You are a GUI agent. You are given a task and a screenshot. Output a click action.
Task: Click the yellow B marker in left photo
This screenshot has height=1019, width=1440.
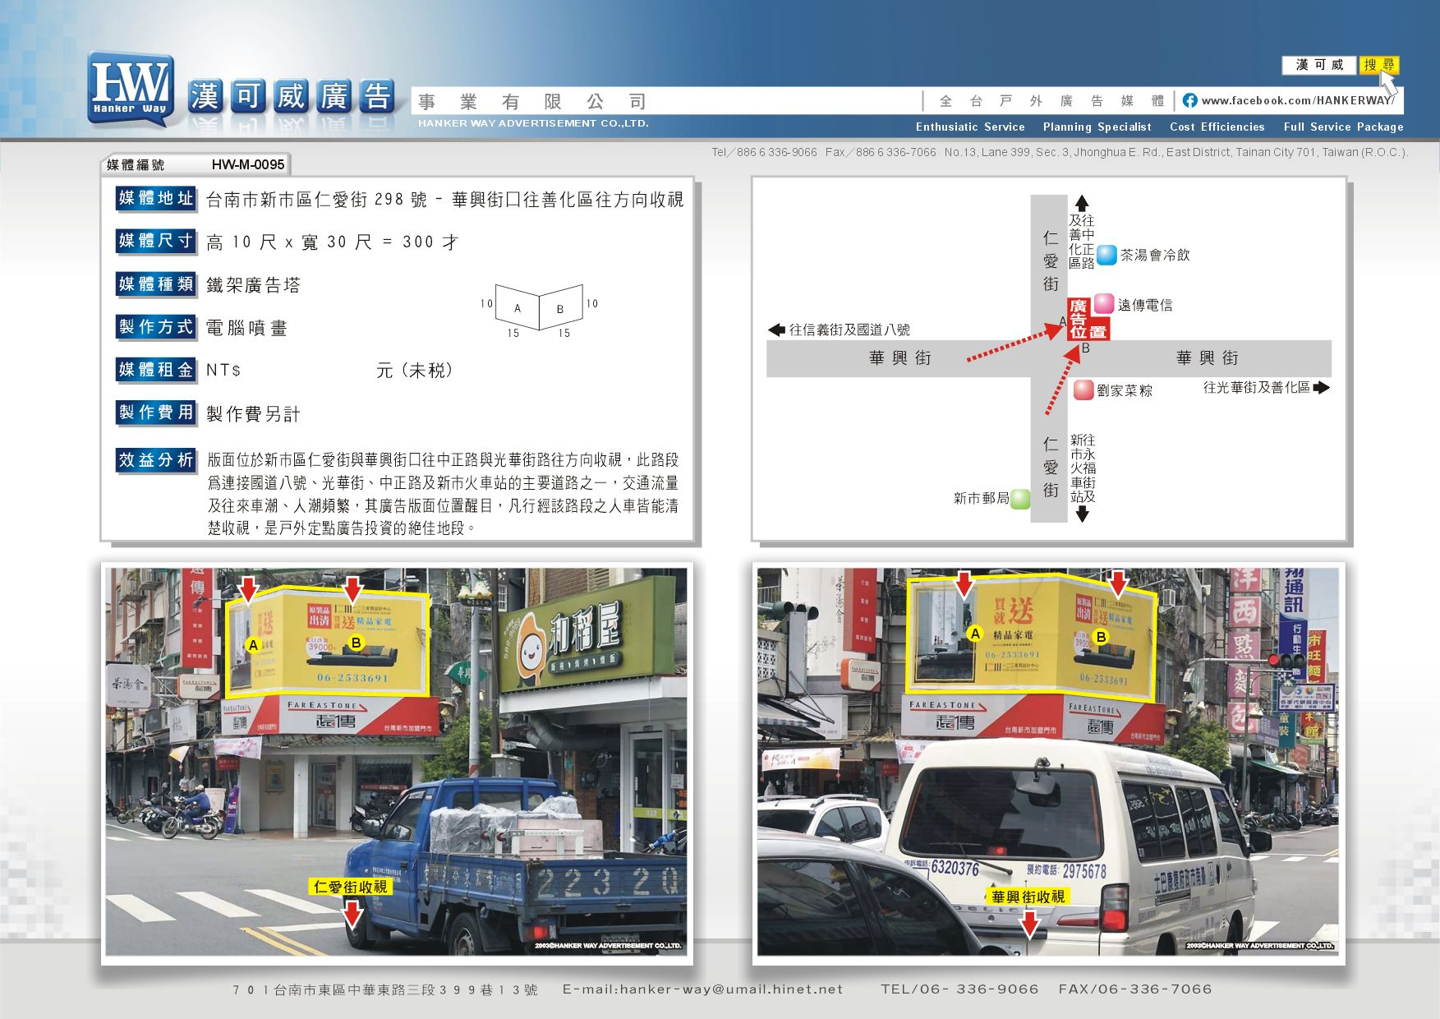tap(356, 643)
